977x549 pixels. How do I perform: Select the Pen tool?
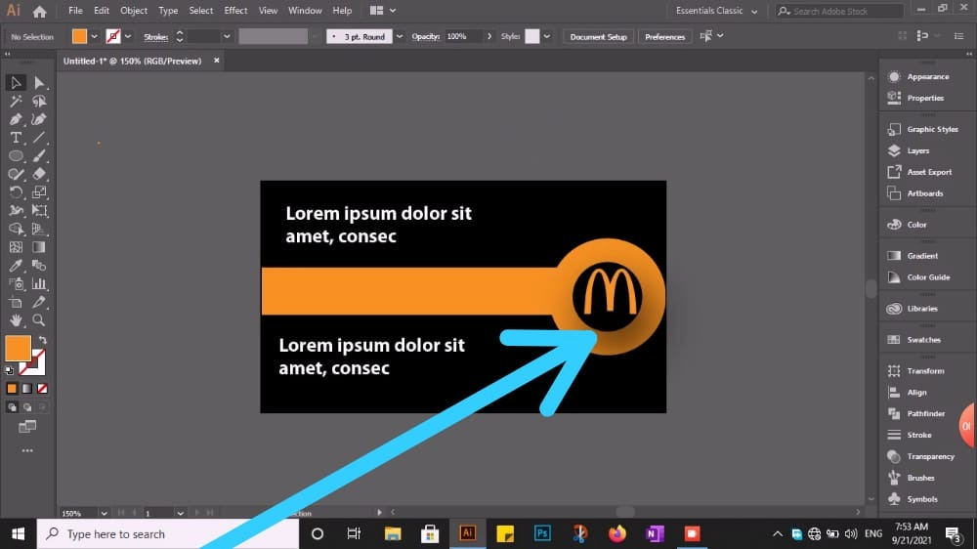click(x=16, y=119)
